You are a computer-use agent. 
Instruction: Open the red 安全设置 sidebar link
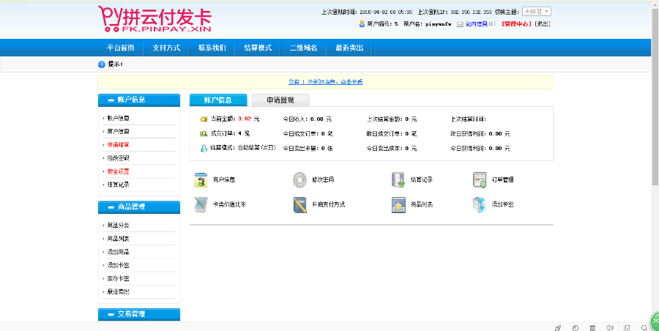point(118,171)
